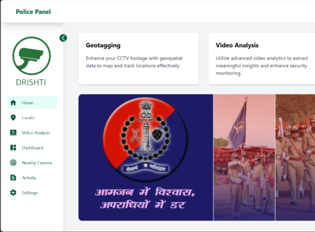Viewport: 315px width, 232px height.
Task: Open the Video Analysis feature card
Action: pos(262,59)
